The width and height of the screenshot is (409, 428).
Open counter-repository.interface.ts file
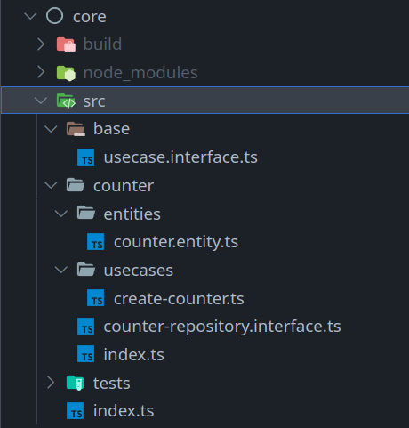pos(222,327)
